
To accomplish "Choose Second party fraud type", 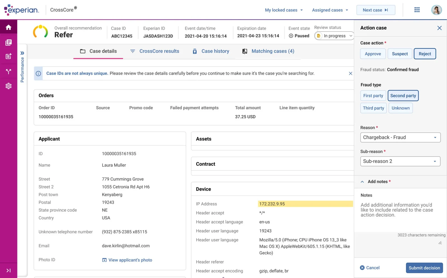I will (403, 95).
